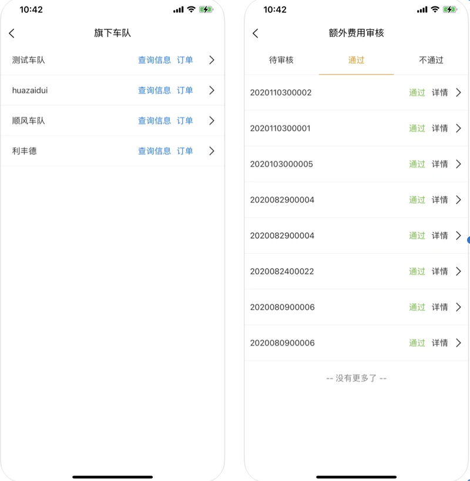Tap the 通过 status of order 2020103000005

417,164
